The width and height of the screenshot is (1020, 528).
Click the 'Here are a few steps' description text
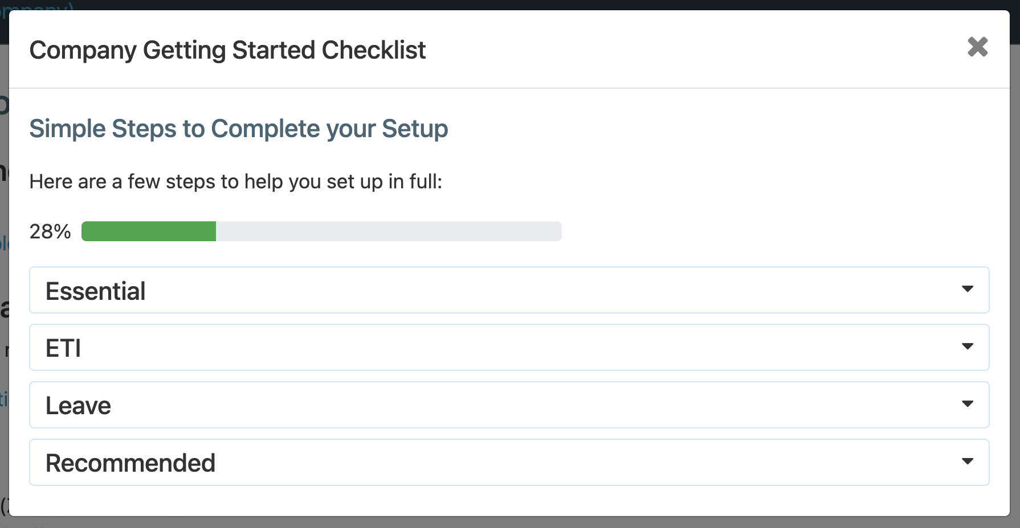[235, 181]
